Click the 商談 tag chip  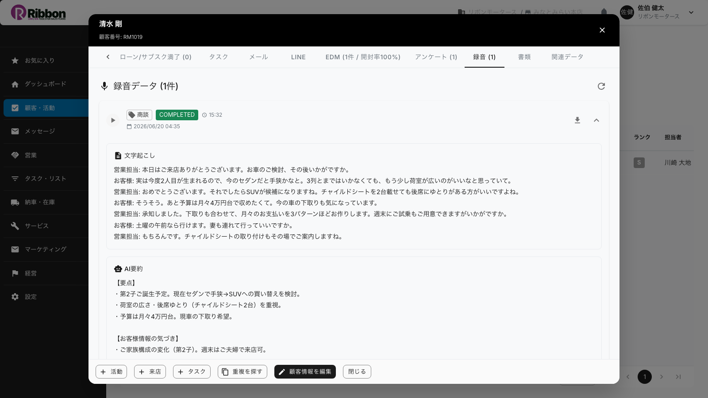(x=139, y=115)
